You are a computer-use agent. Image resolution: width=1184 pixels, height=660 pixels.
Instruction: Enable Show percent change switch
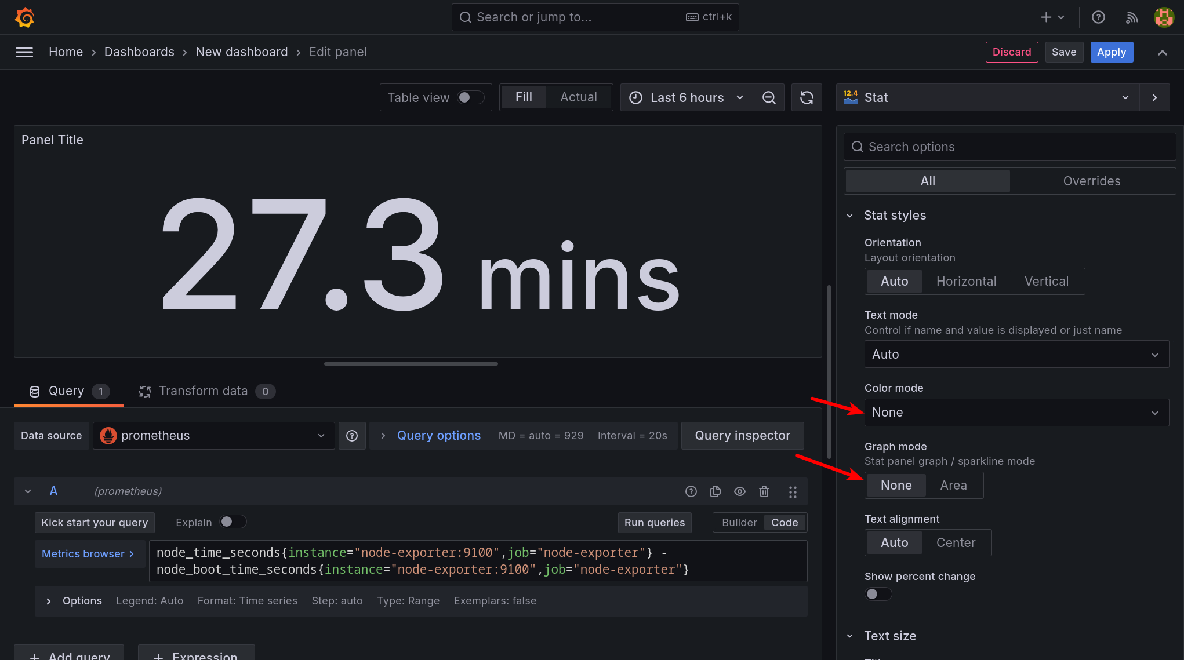click(x=878, y=594)
